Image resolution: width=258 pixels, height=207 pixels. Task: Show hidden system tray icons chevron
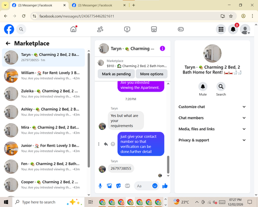197,202
